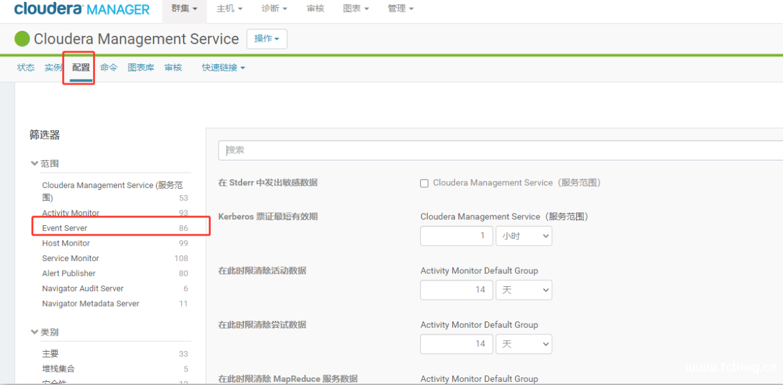Open the 管理 dropdown menu
Image resolution: width=783 pixels, height=385 pixels.
pos(400,9)
